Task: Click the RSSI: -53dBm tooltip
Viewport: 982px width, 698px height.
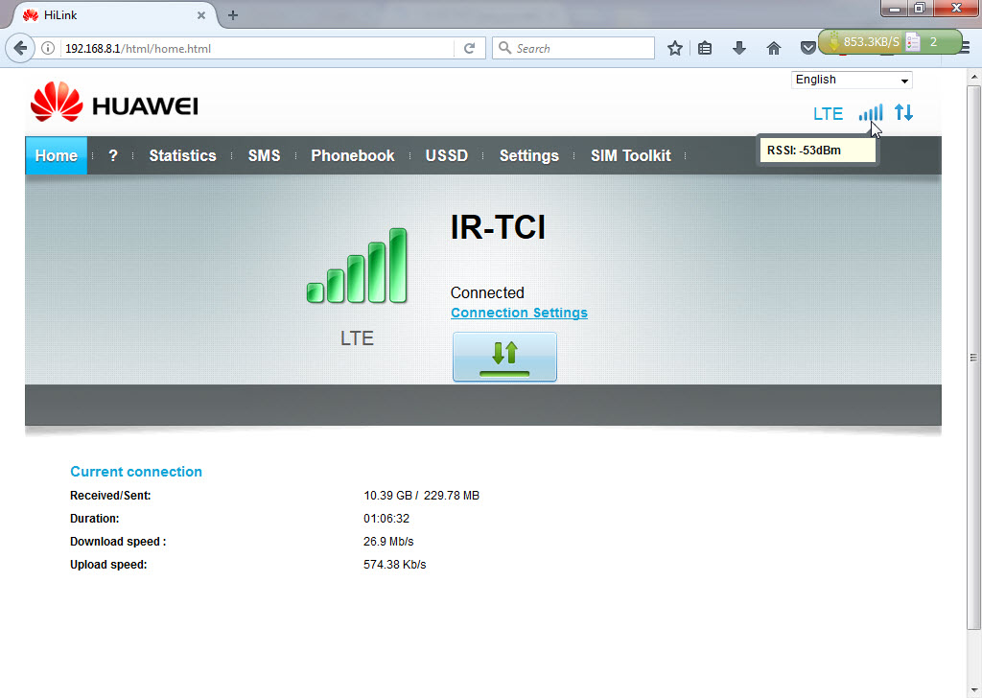Action: point(817,151)
